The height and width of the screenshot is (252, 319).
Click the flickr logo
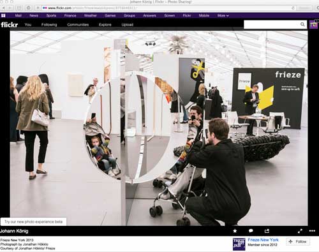9,25
